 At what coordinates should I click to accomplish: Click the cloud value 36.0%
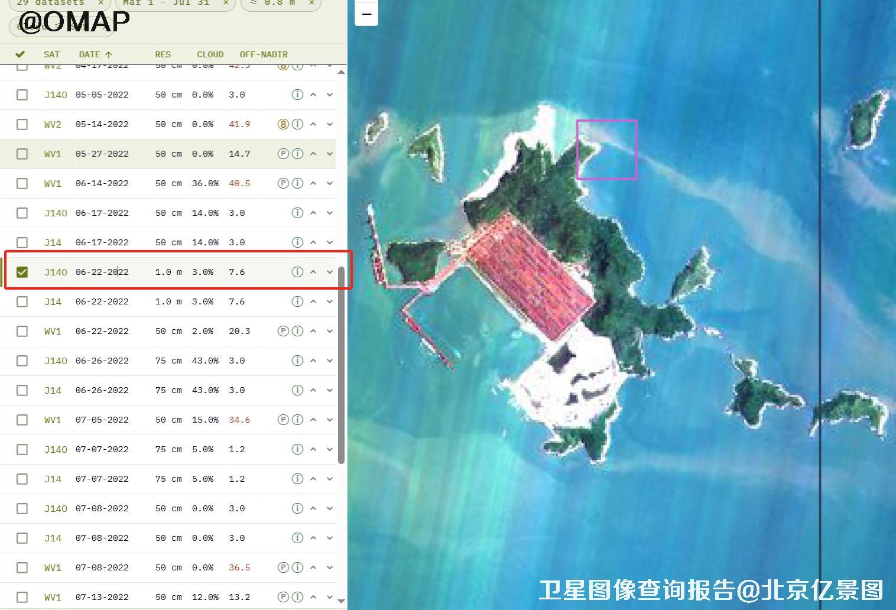click(x=205, y=183)
